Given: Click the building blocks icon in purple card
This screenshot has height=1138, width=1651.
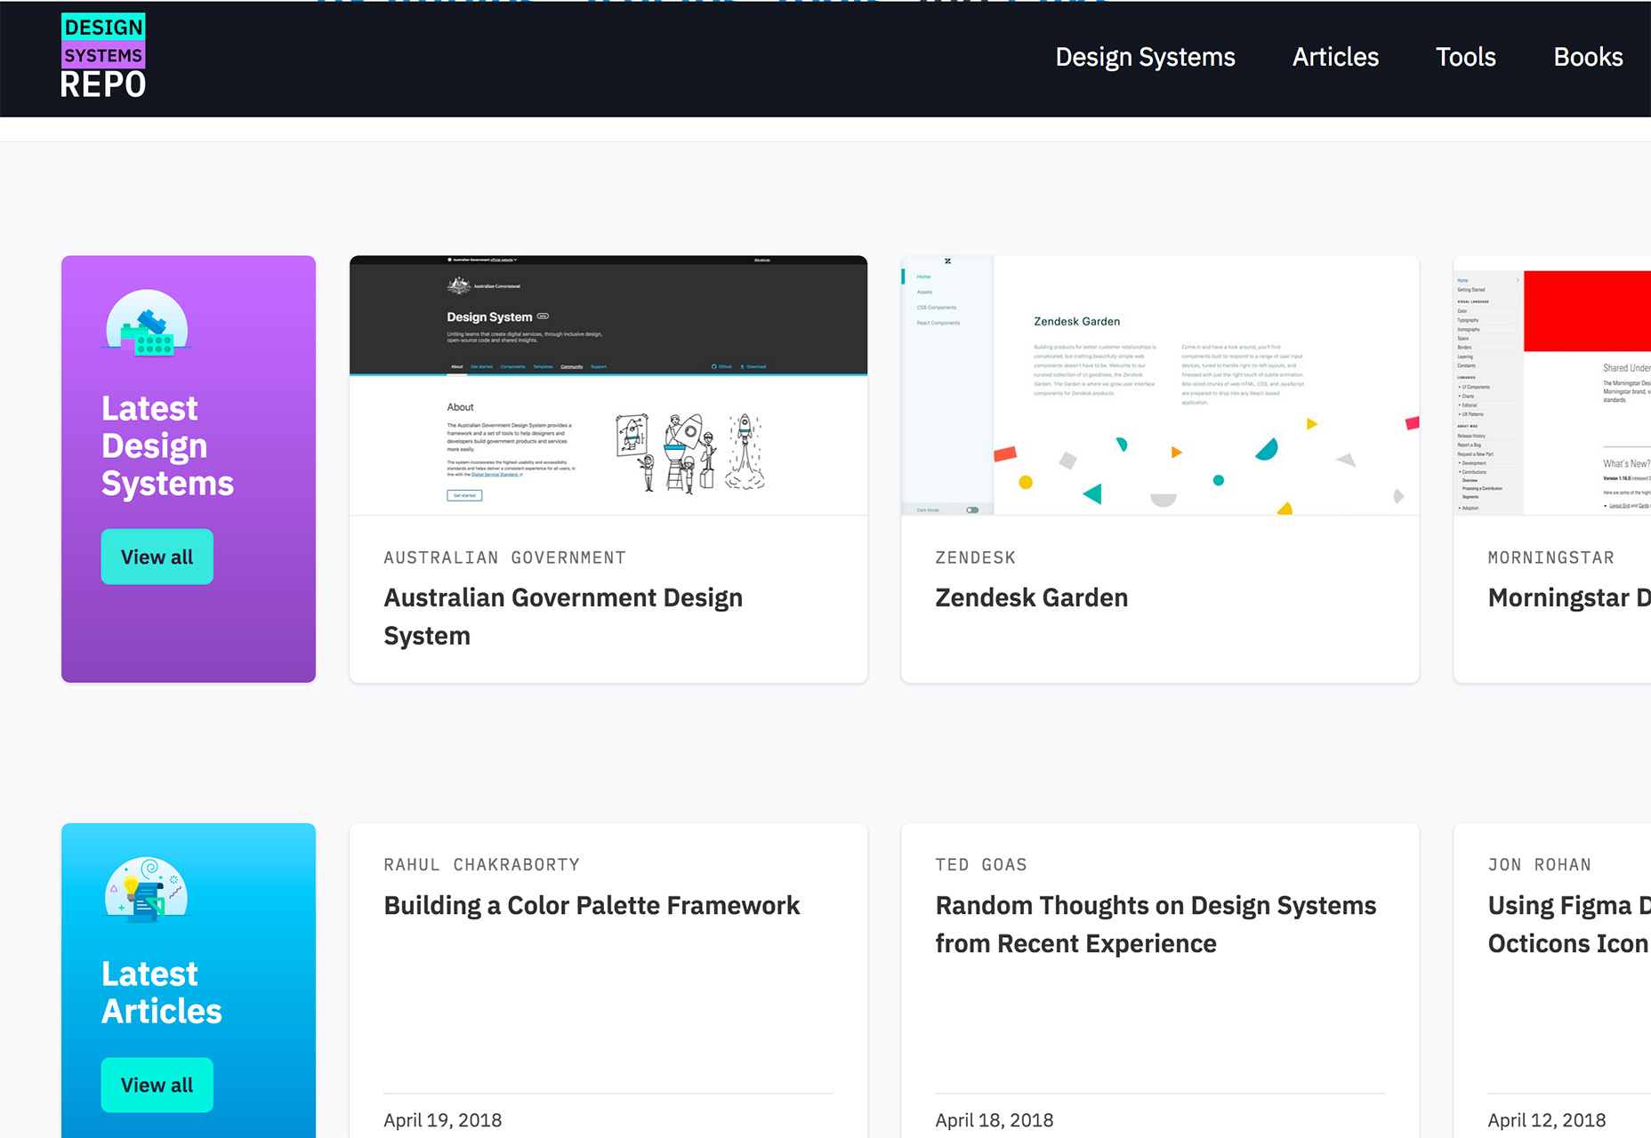Looking at the screenshot, I should 147,324.
